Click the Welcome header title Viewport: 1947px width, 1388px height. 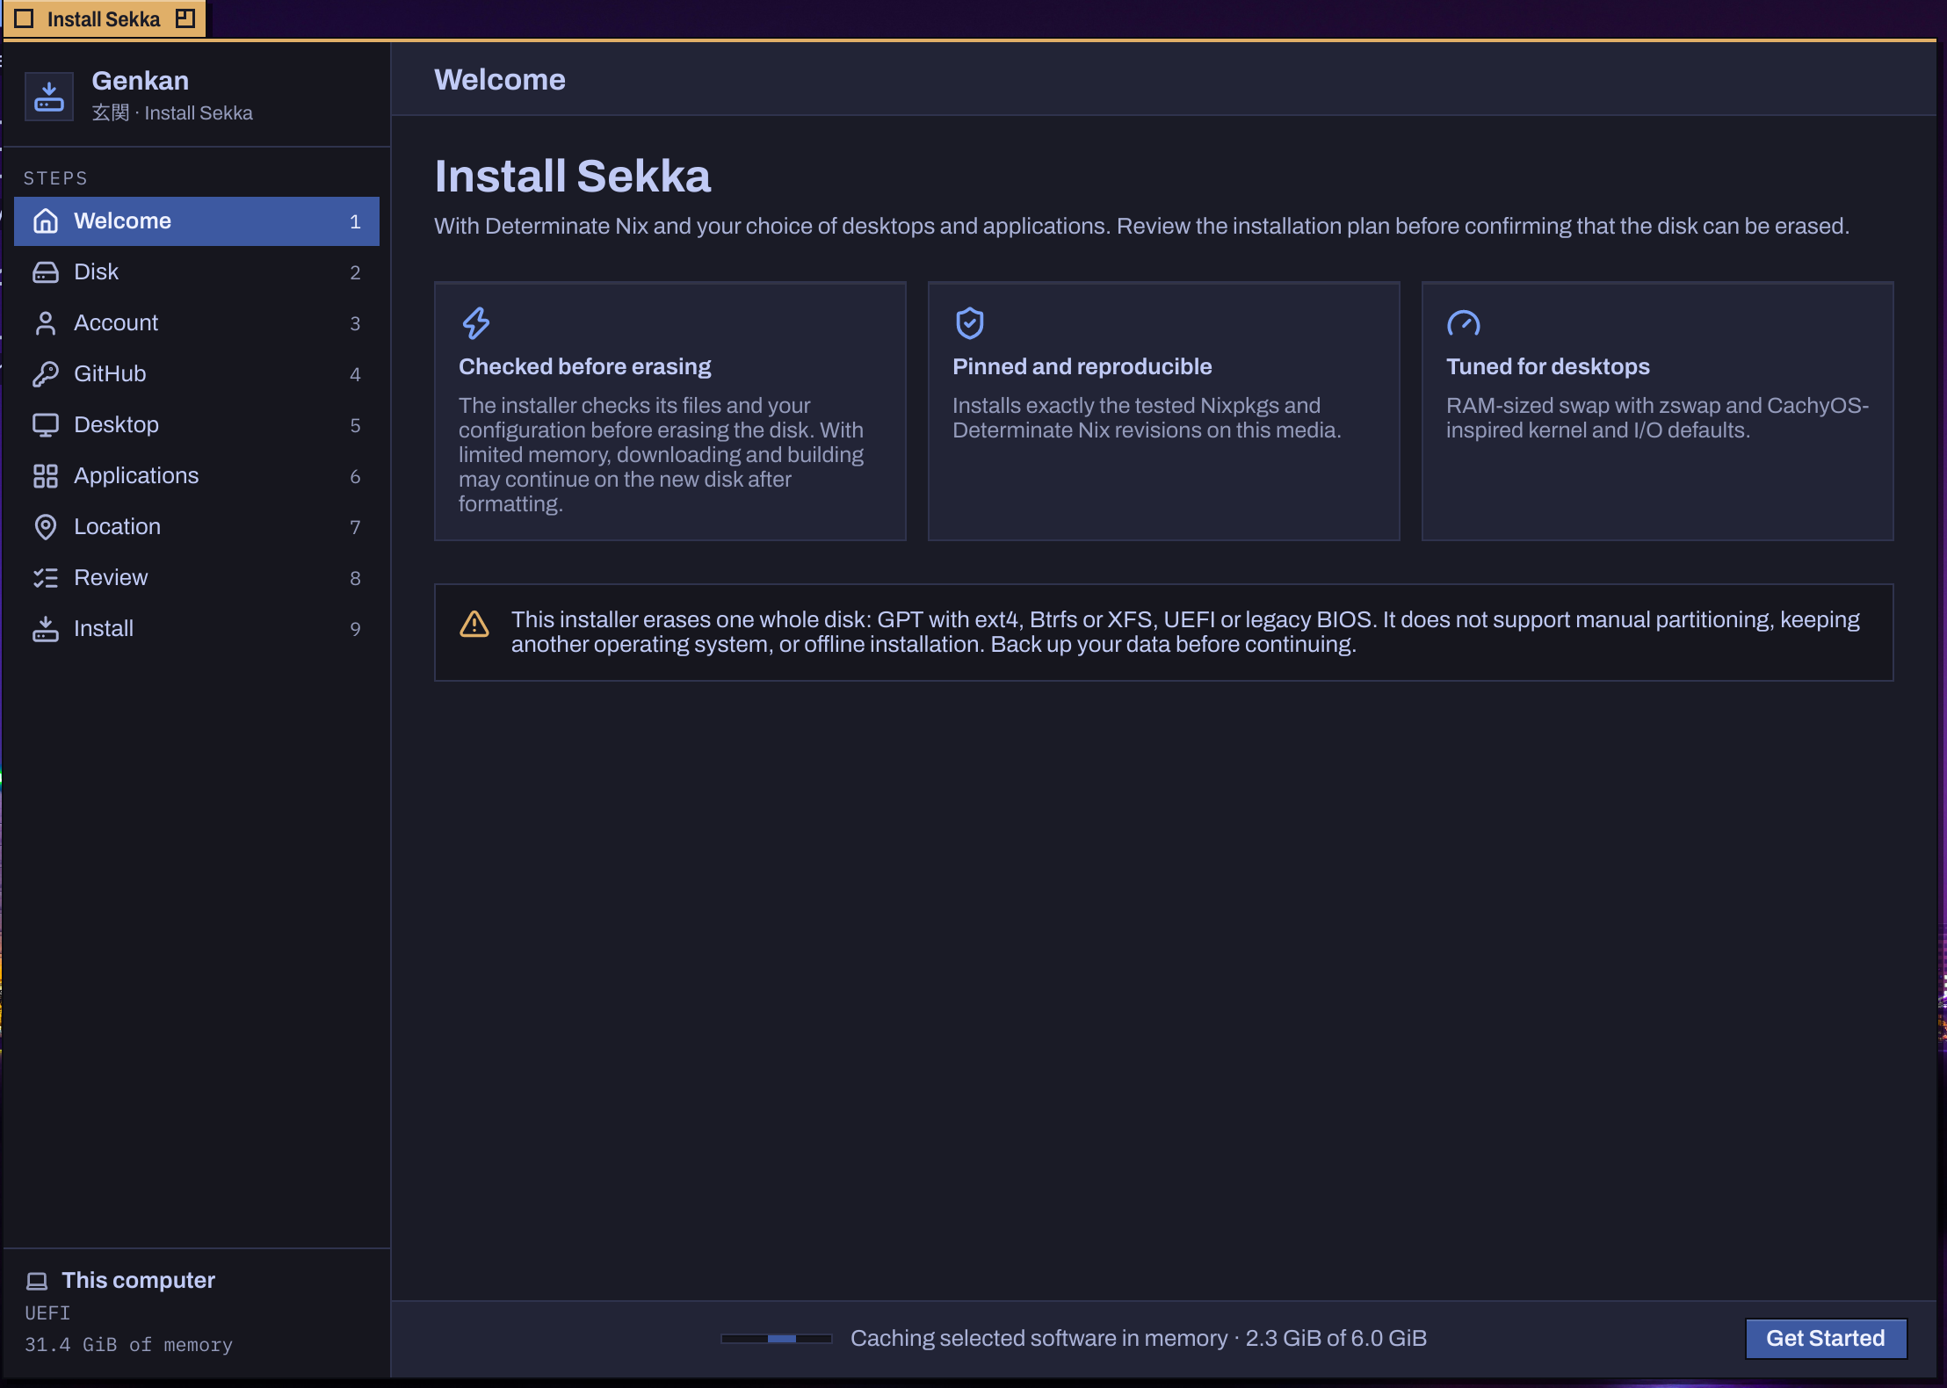tap(500, 79)
